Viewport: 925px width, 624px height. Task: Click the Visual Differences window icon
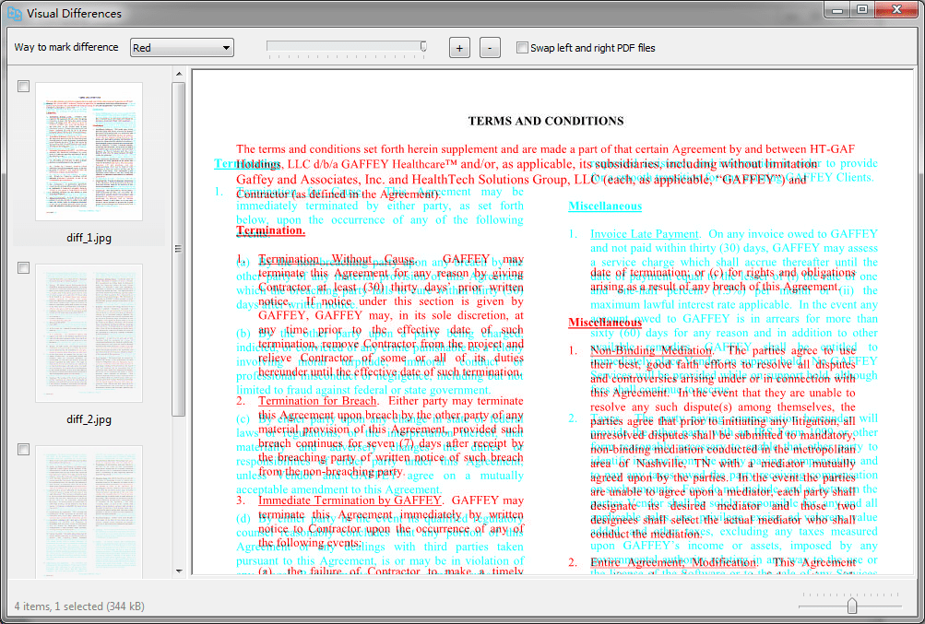[x=14, y=13]
